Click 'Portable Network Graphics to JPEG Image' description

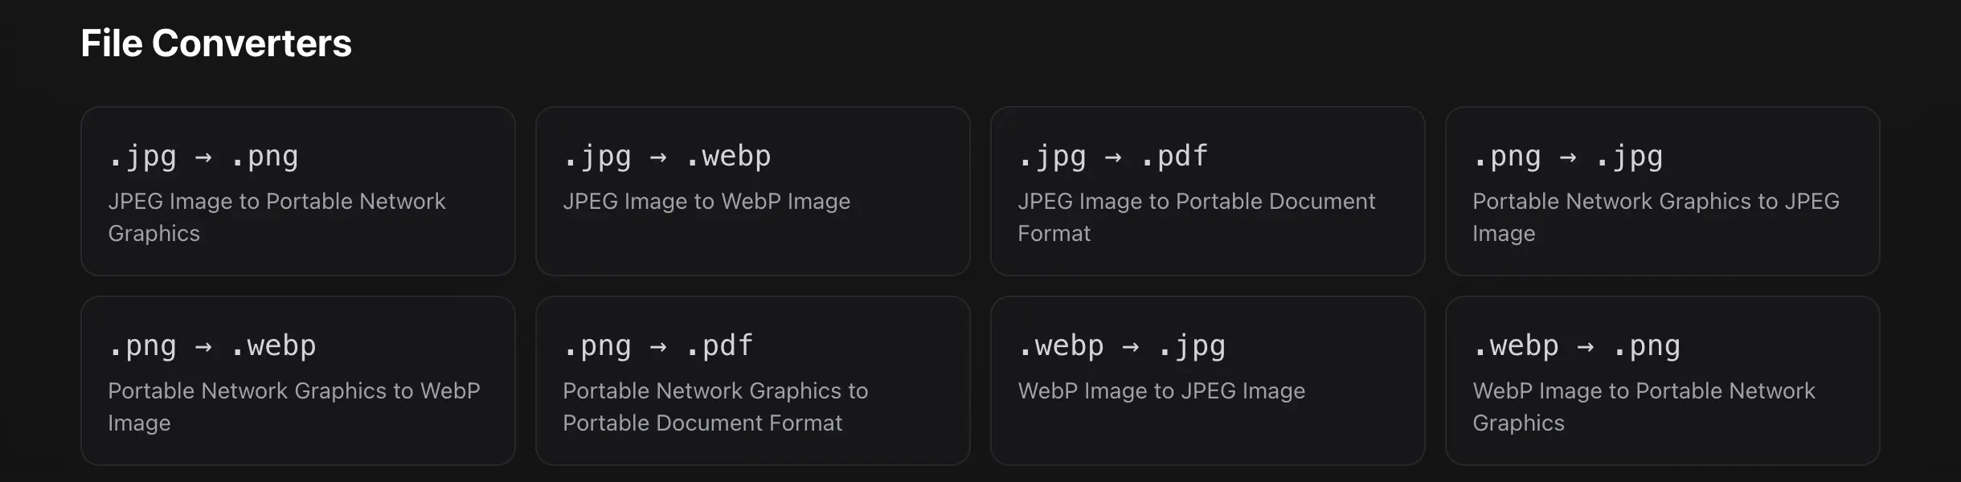point(1656,217)
